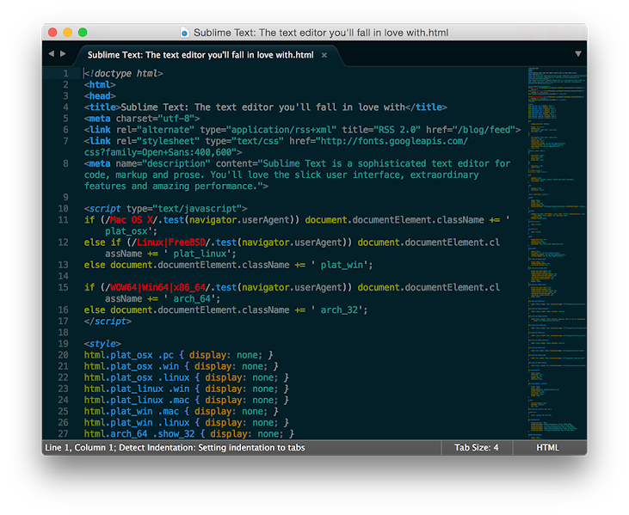The image size is (629, 515).
Task: Click the minimap on the right side
Action: [557, 254]
